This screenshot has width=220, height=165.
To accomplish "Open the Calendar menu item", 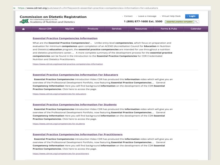I will tap(196, 29).
